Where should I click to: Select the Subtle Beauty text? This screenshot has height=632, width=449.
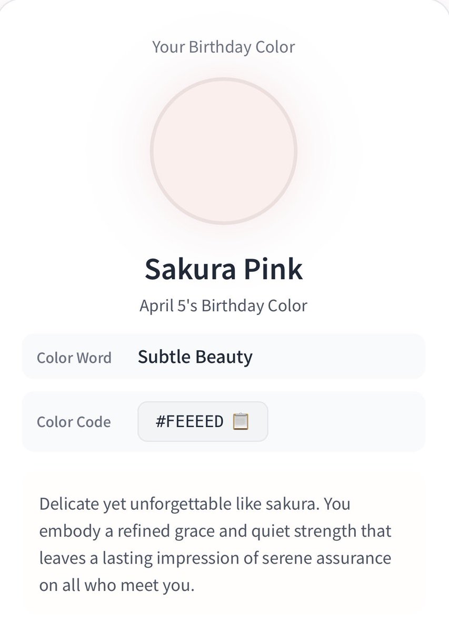pos(195,357)
